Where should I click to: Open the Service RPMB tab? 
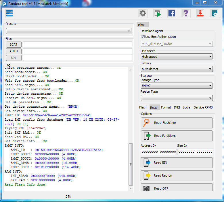203,107
